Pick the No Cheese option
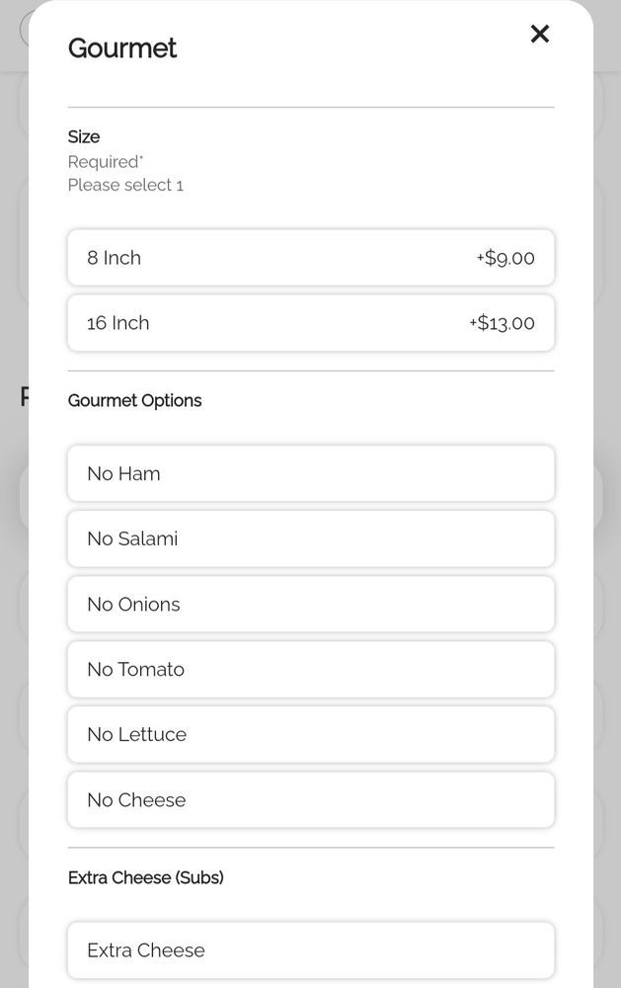The image size is (621, 988). click(310, 799)
